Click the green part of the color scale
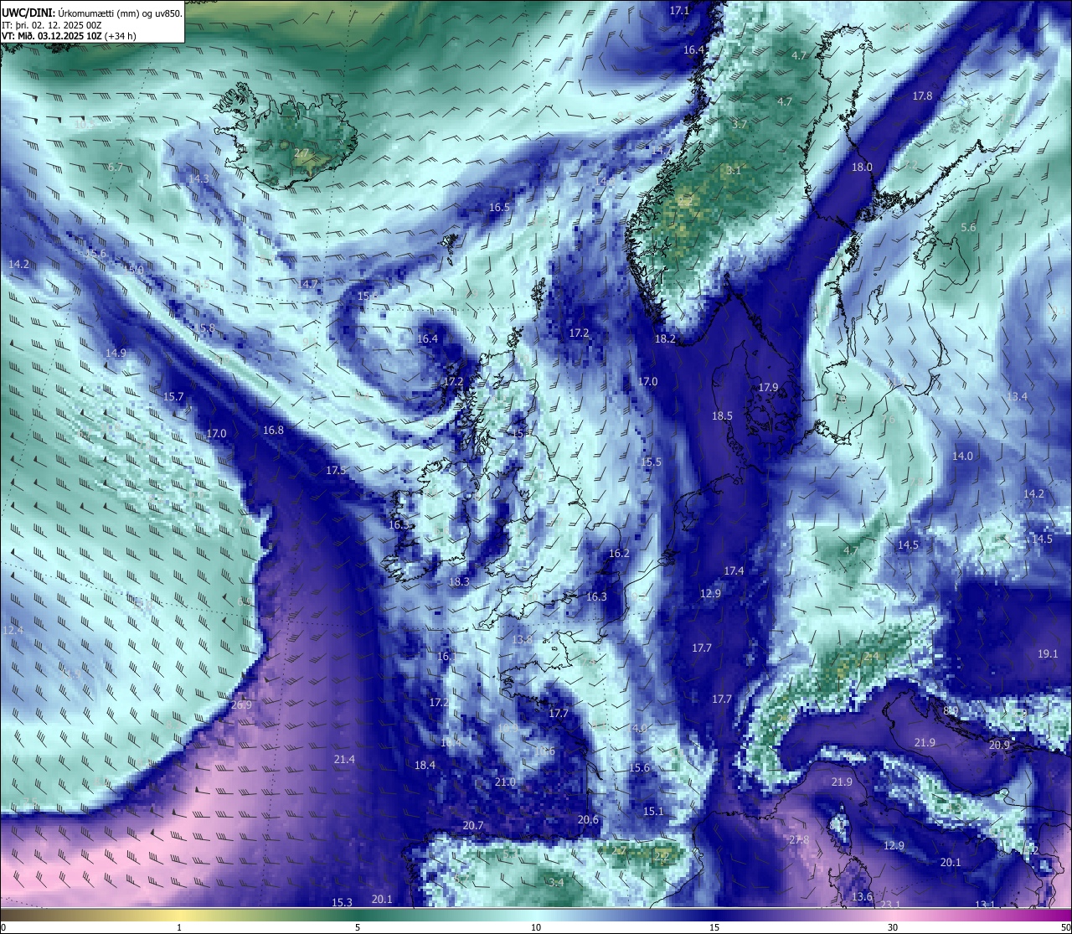Viewport: 1072px width, 934px height. tap(358, 916)
